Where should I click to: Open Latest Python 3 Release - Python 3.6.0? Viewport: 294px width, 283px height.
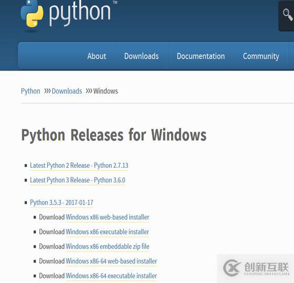[x=78, y=180]
